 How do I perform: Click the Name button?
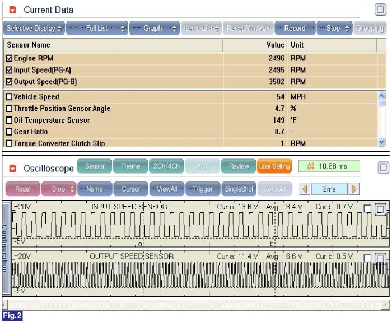click(95, 189)
